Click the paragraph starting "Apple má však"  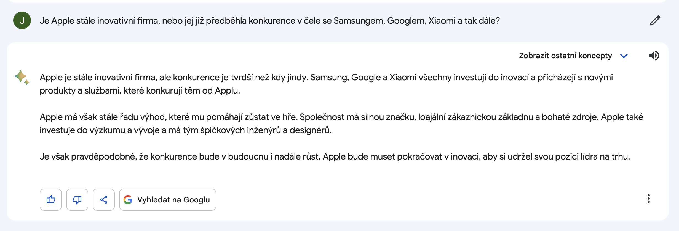pos(341,117)
